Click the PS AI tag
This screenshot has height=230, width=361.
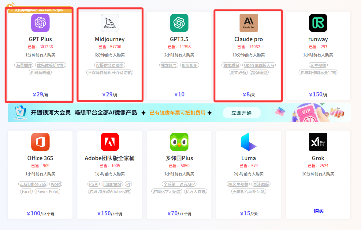(94, 184)
